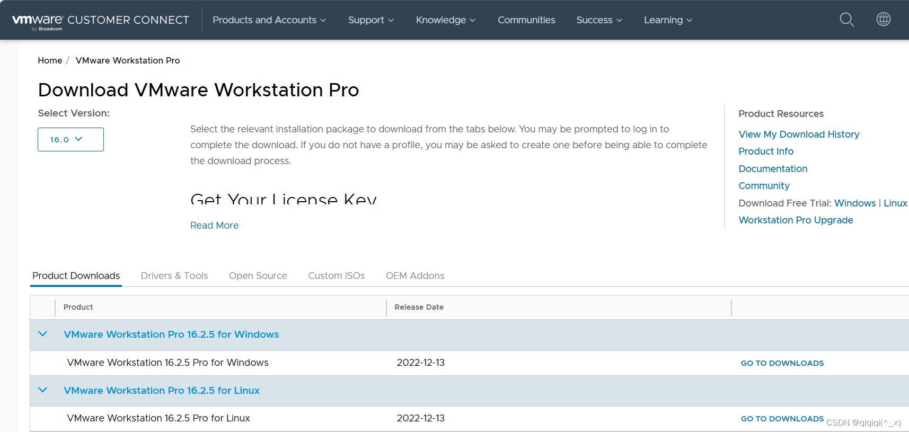Open the Product Info link
Image resolution: width=909 pixels, height=432 pixels.
coord(766,151)
